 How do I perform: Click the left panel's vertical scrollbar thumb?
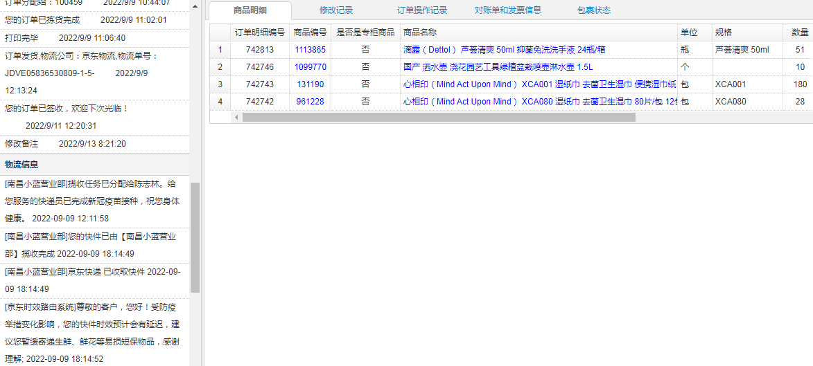tap(195, 237)
